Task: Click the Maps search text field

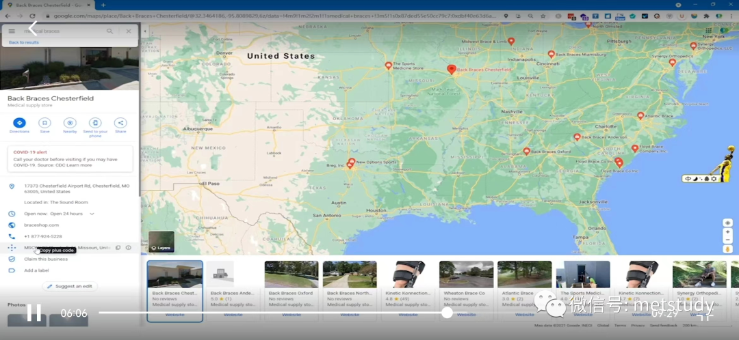Action: pos(62,31)
